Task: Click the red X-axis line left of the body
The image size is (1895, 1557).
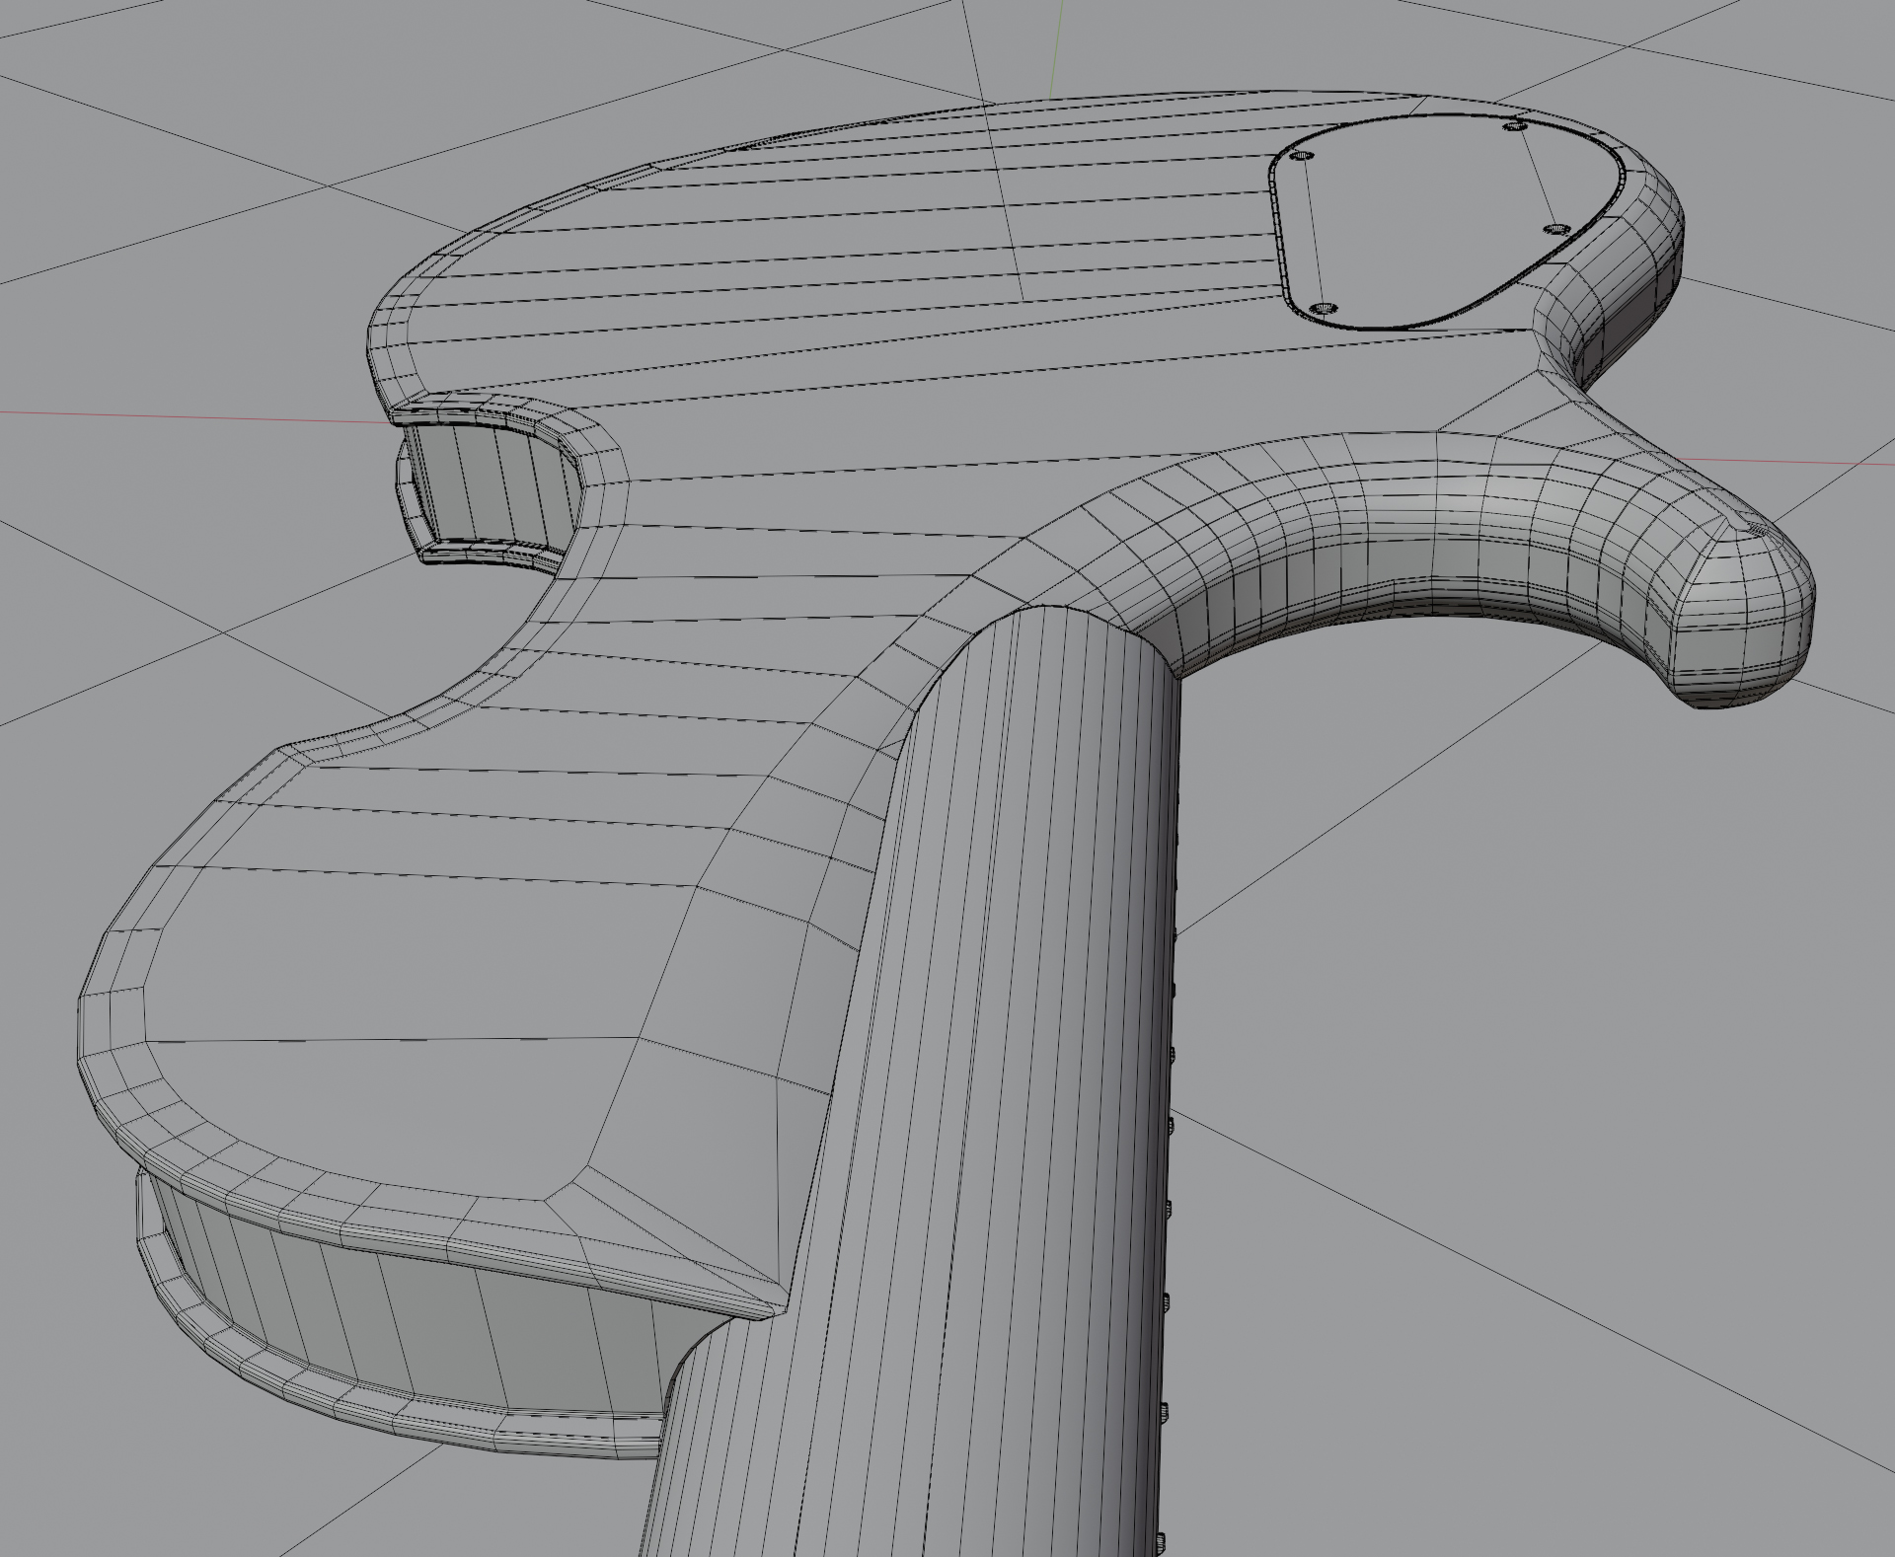Action: coord(197,417)
